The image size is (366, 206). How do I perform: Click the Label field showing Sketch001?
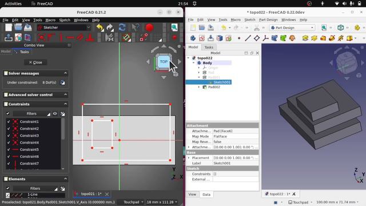tap(236, 163)
